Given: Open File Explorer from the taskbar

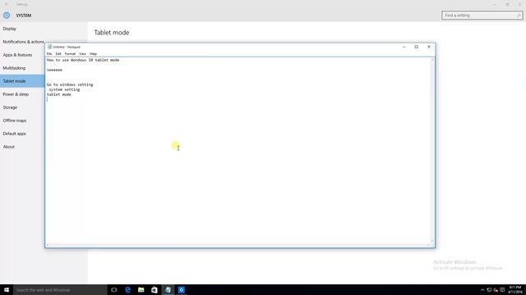Looking at the screenshot, I should [141, 289].
